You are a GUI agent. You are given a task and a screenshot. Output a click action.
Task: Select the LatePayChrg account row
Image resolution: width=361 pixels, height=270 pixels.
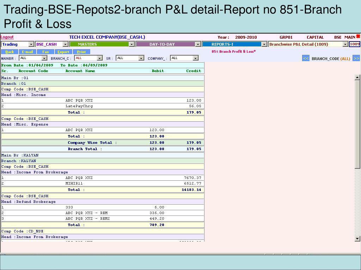(x=103, y=106)
